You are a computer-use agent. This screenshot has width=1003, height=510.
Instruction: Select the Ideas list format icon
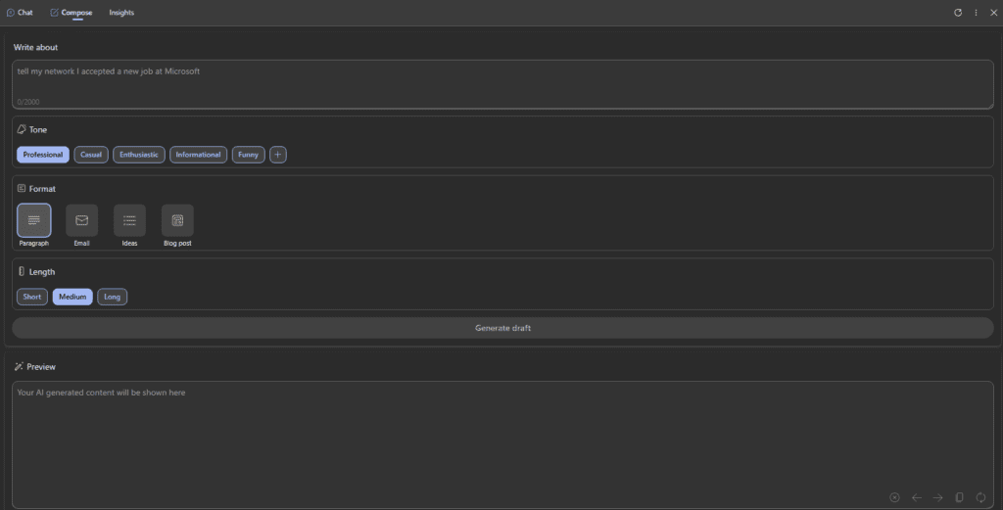click(130, 220)
